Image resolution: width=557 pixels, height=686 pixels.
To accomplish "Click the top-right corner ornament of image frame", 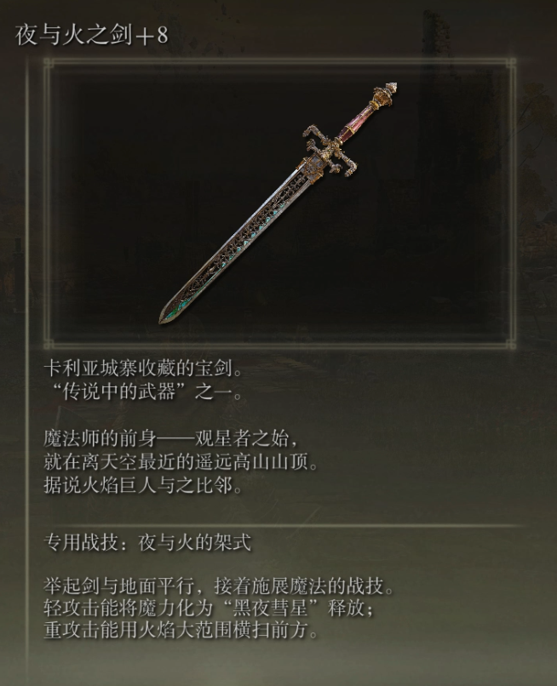I will (x=511, y=64).
